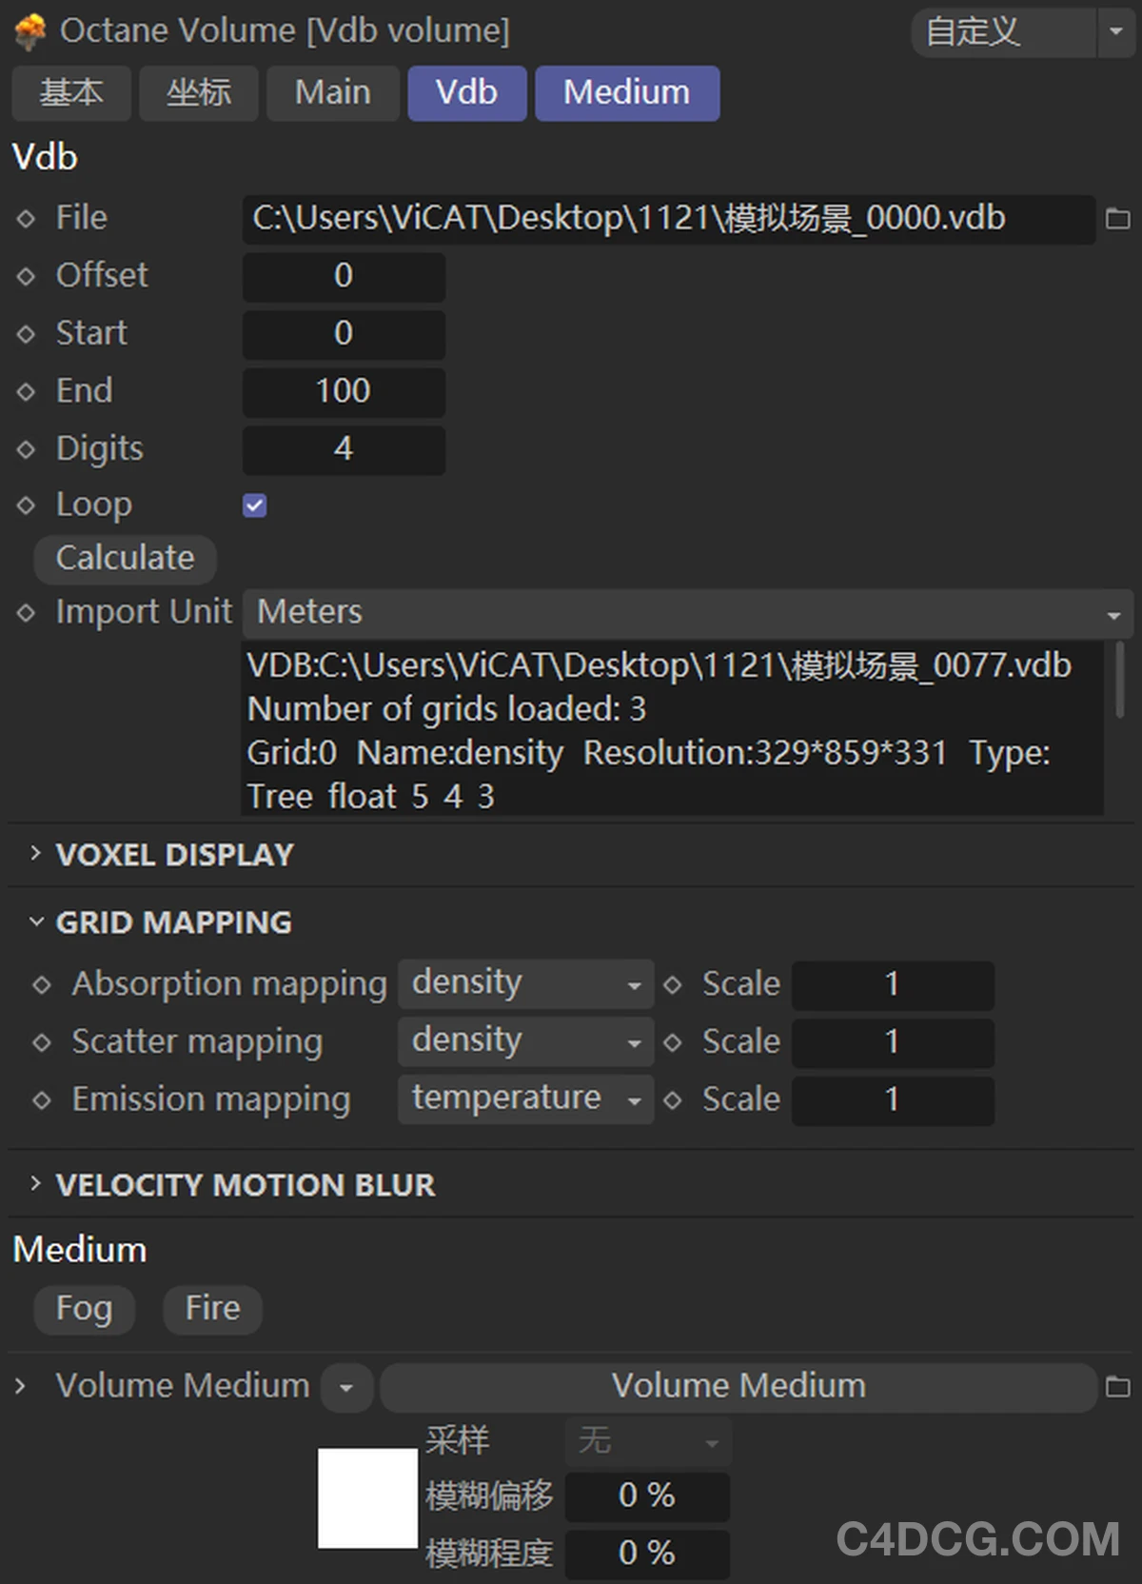Viewport: 1142px width, 1584px height.
Task: Switch to the Main tab
Action: [x=333, y=93]
